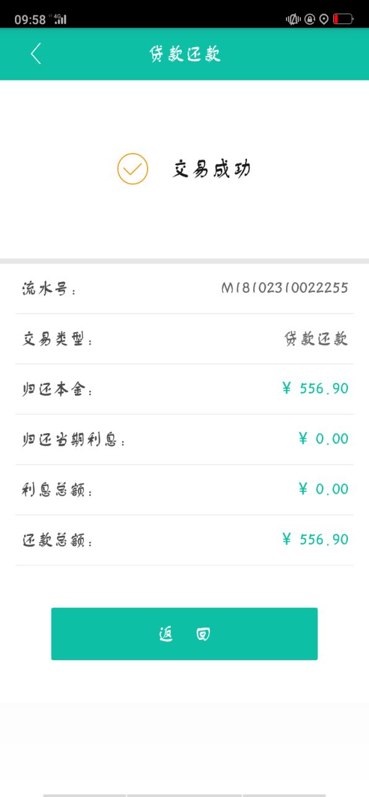369x797 pixels.
Task: Tap the 4G signal strength icon
Action: click(x=60, y=19)
